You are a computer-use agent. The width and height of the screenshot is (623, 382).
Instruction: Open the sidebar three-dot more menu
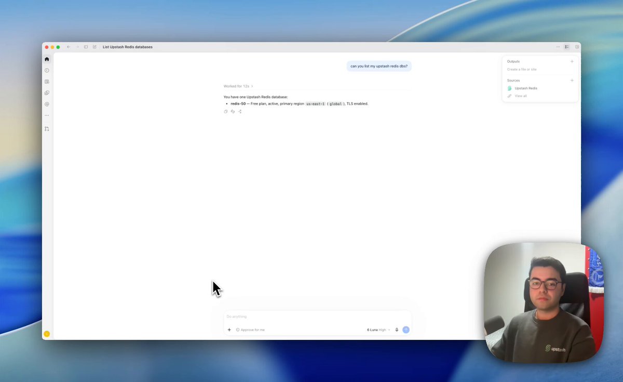(47, 115)
